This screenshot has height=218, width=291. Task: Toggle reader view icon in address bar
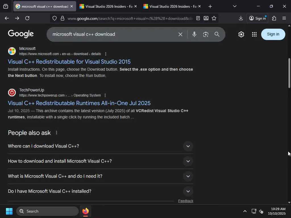[x=198, y=18]
